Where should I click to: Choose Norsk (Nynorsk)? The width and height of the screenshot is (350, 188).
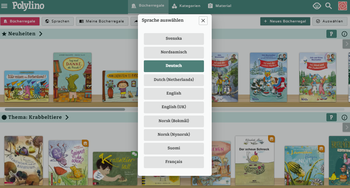pyautogui.click(x=174, y=135)
